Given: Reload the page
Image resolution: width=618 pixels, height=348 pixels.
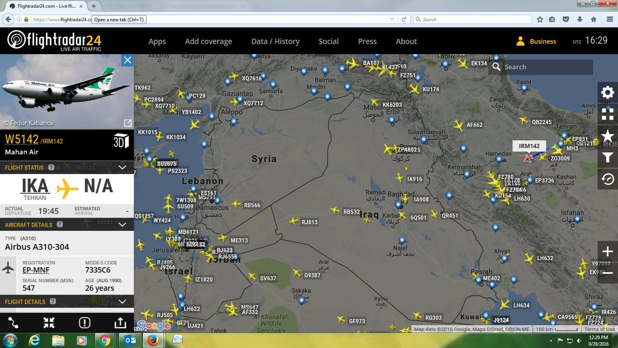Looking at the screenshot, I should pos(404,20).
